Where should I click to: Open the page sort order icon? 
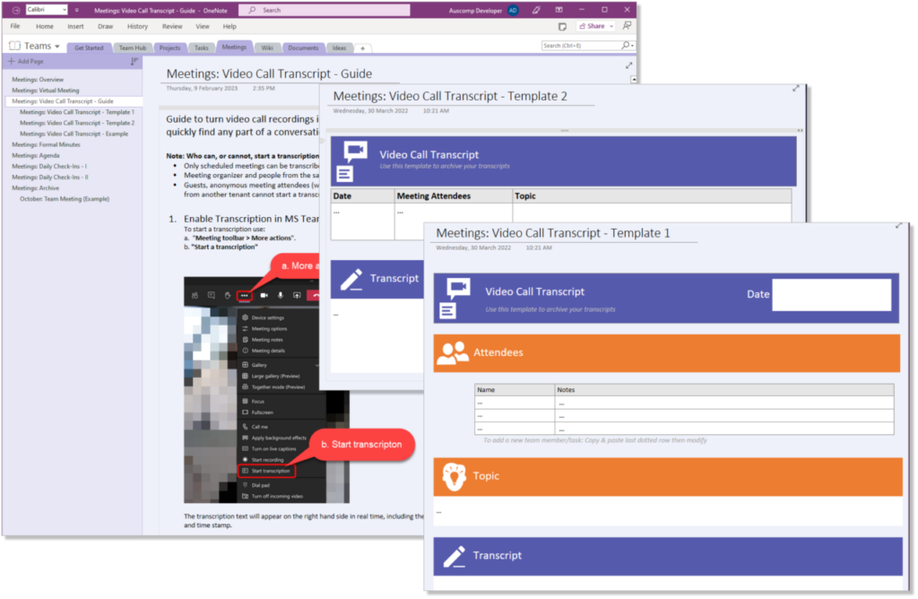[134, 61]
